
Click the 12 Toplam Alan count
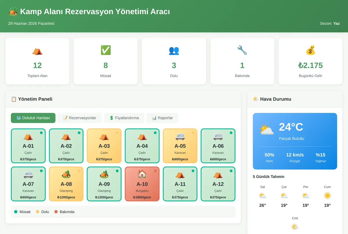[x=37, y=65]
